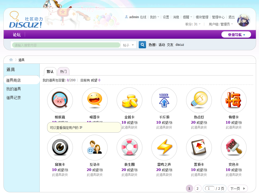Open the 变色卡 paintbrush icon
This screenshot has width=259, height=196.
tap(233, 148)
